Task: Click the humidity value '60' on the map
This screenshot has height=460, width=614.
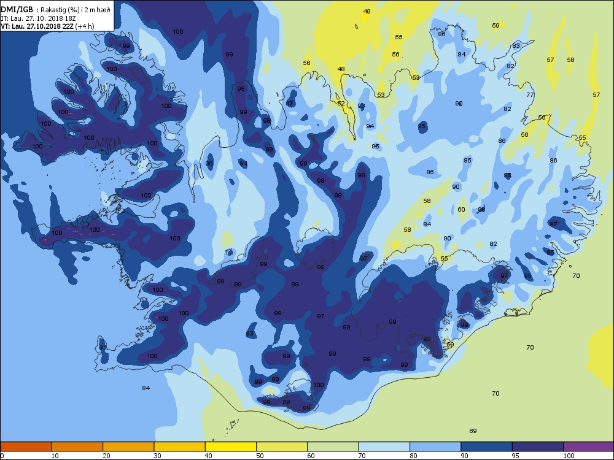Action: [x=461, y=209]
